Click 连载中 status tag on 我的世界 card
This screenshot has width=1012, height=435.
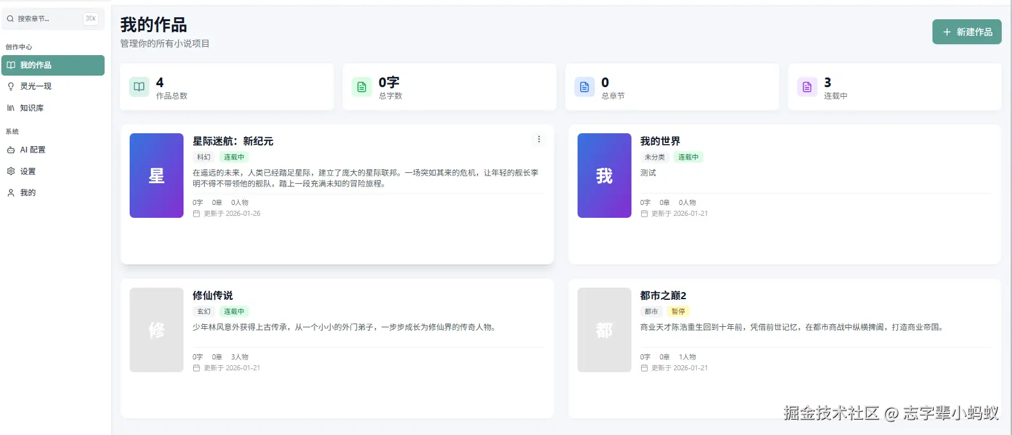tap(689, 158)
